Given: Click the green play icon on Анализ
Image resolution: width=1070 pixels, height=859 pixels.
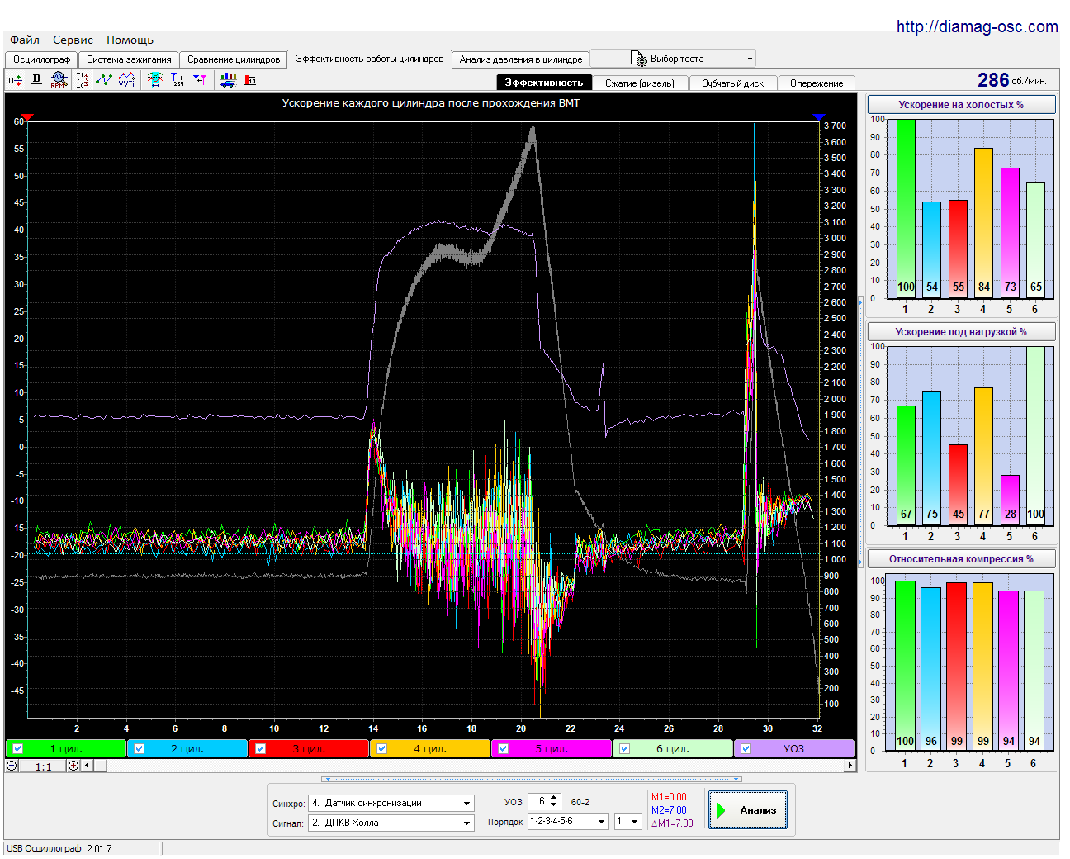Looking at the screenshot, I should click(722, 810).
